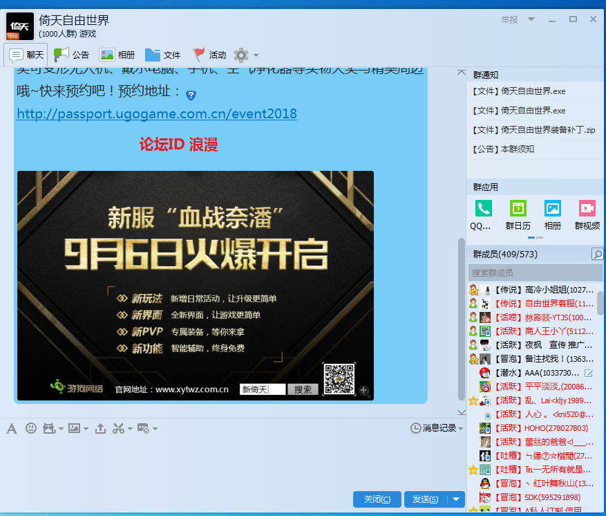Open the send options dropdown arrow
The image size is (606, 516).
tap(457, 499)
